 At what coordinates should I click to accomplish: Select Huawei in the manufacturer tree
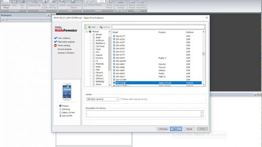coord(99,55)
